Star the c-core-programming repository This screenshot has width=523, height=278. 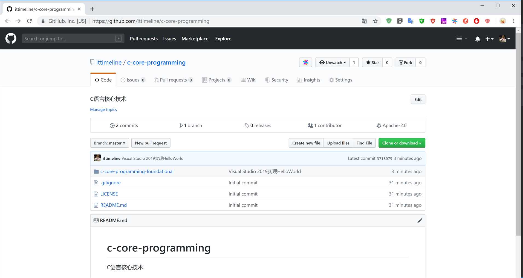point(372,62)
